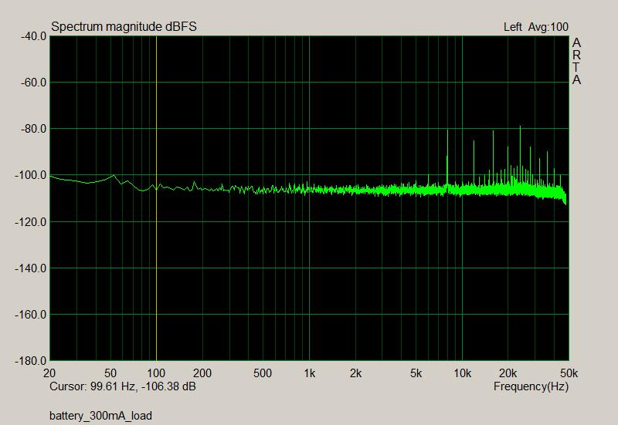Click the -60.0 label on the magnitude axis
This screenshot has height=425, width=618.
click(x=32, y=83)
